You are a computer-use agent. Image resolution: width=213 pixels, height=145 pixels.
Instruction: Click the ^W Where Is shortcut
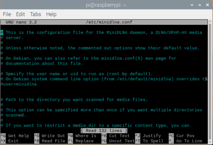[82, 136]
